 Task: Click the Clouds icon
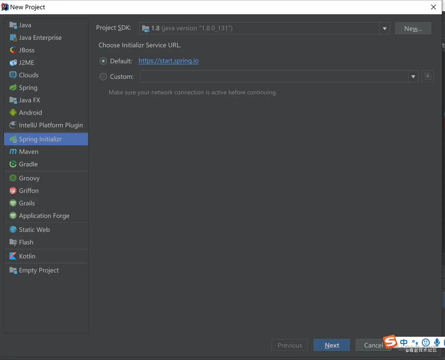[13, 75]
